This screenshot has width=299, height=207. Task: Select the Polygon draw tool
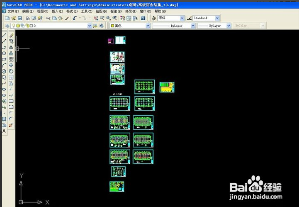tap(4, 53)
